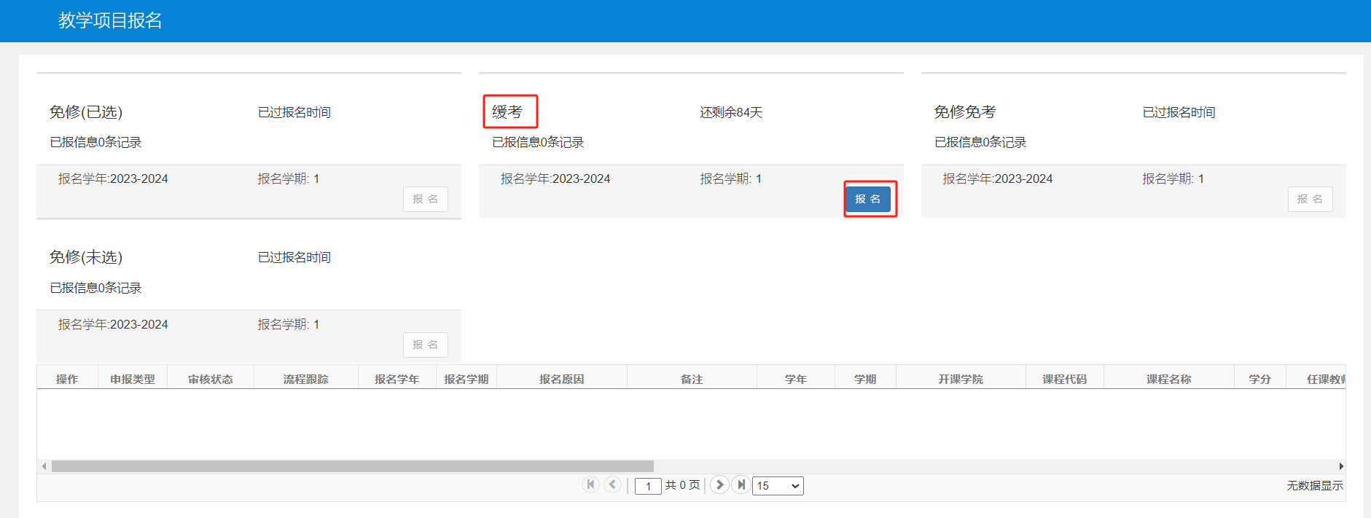This screenshot has height=518, width=1371.
Task: Jump to last page icon
Action: click(741, 484)
